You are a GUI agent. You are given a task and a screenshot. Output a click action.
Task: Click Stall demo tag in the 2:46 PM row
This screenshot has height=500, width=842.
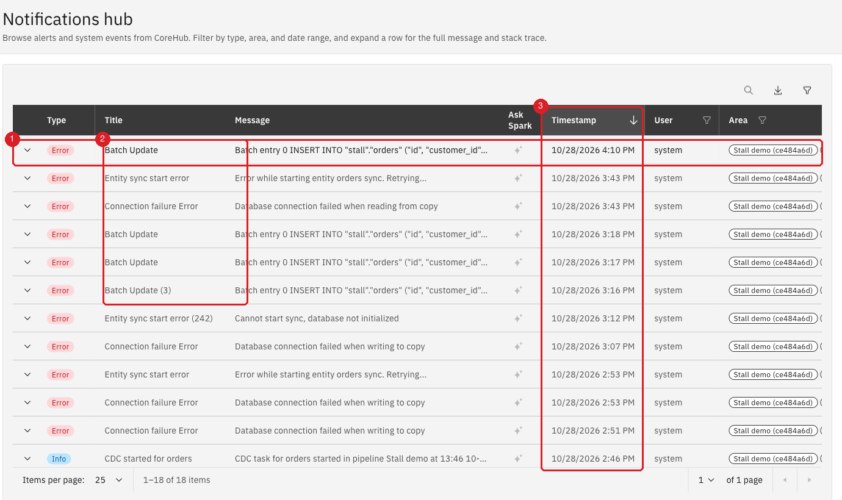[x=773, y=459]
